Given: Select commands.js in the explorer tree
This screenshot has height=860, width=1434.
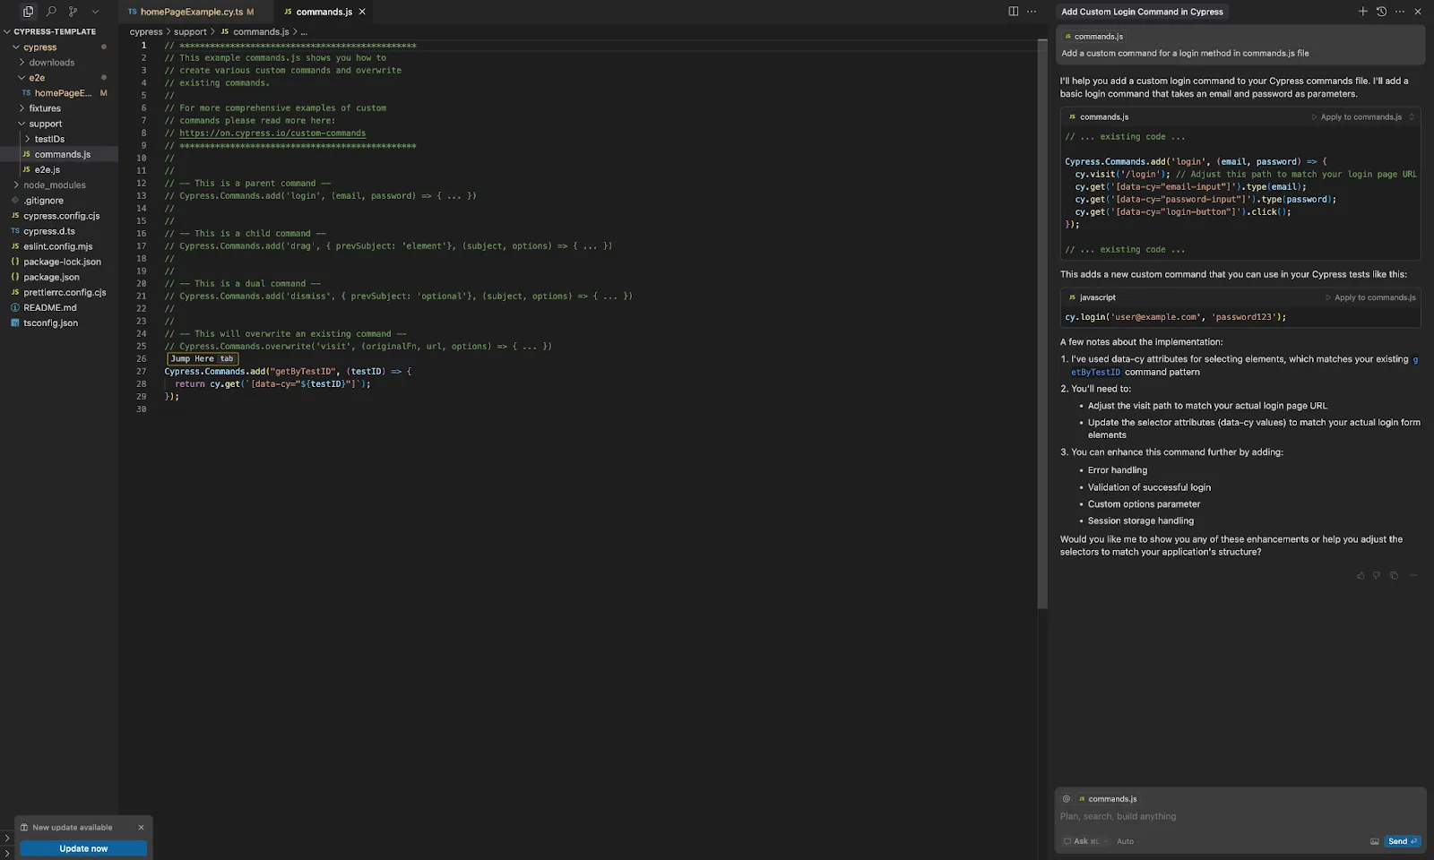Looking at the screenshot, I should click(x=59, y=154).
